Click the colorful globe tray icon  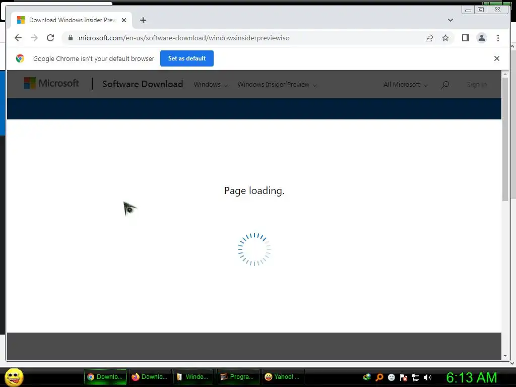[367, 377]
